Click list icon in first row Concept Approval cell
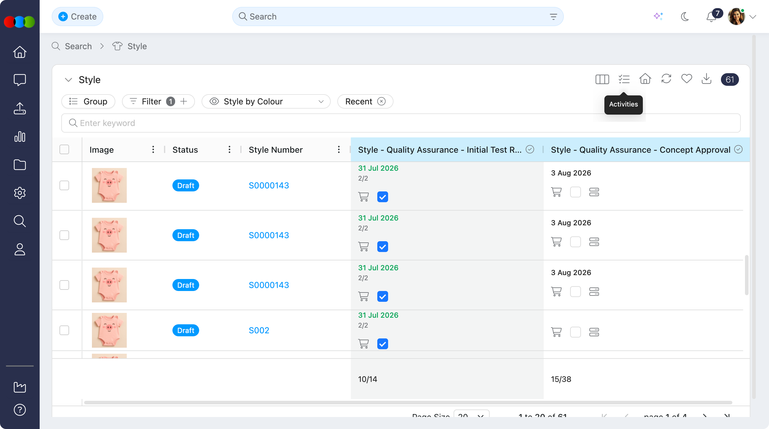The image size is (769, 429). click(594, 192)
